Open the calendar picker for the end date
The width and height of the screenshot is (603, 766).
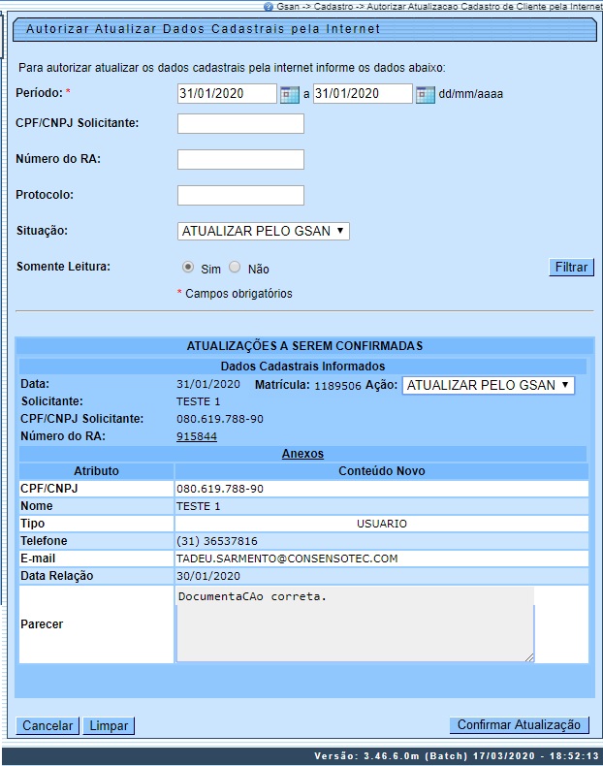point(425,94)
